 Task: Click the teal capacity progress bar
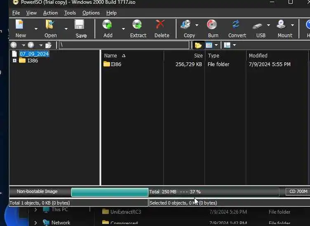point(110,192)
